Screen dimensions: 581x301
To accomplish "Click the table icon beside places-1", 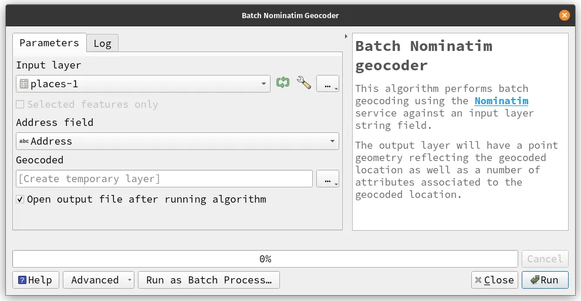I will point(23,84).
